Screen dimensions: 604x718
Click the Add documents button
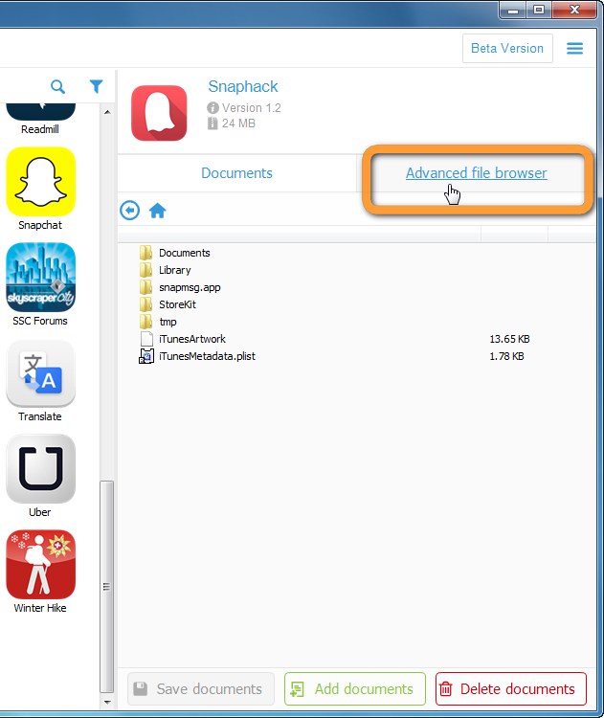[355, 688]
